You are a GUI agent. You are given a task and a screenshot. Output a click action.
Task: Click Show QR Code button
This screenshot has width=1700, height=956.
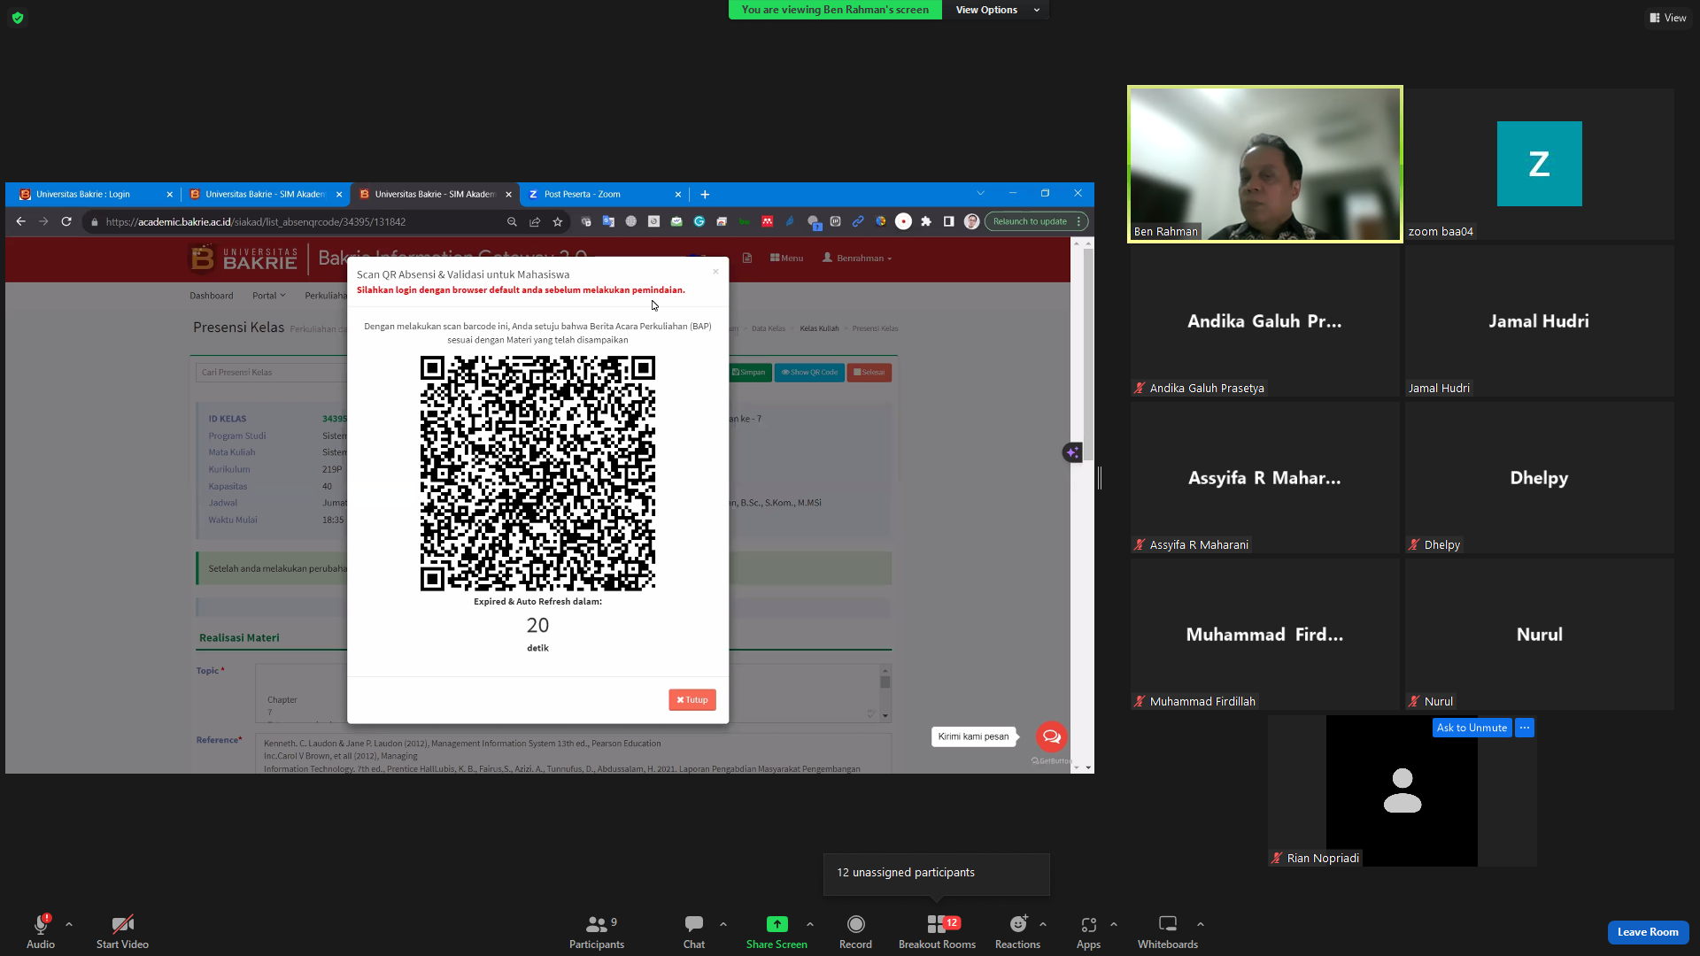[809, 373]
